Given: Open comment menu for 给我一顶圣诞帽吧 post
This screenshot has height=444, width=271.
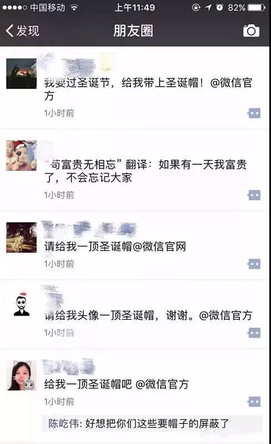Looking at the screenshot, I should pyautogui.click(x=254, y=401).
